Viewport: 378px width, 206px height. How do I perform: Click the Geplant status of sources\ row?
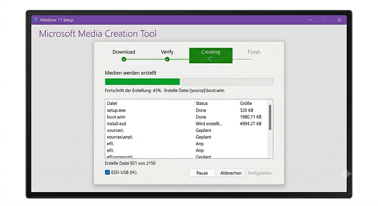(x=203, y=130)
